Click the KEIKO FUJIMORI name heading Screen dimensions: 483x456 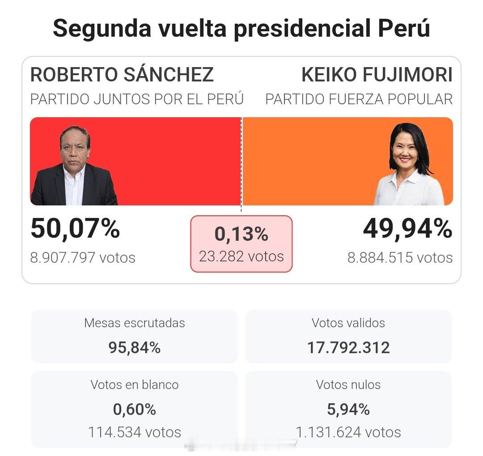click(x=377, y=75)
